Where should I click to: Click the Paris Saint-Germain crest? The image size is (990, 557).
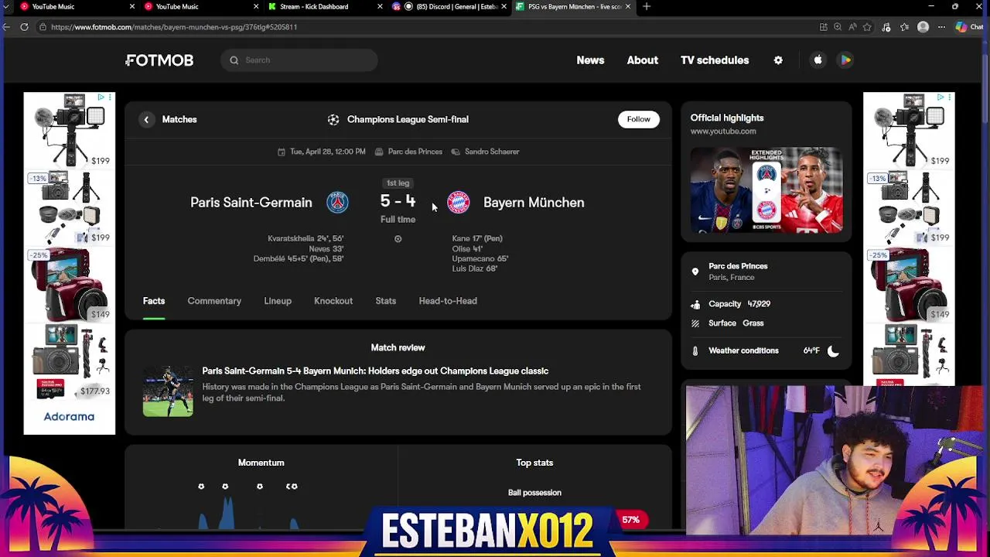point(337,203)
